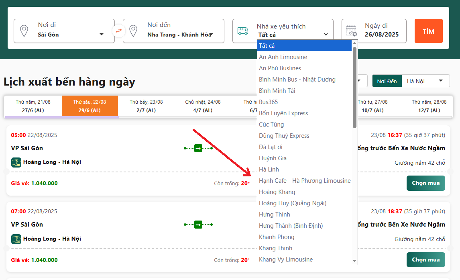Image resolution: width=460 pixels, height=280 pixels.
Task: Click Giường nằm 42 chỗ on 05:00 trip
Action: [x=420, y=163]
